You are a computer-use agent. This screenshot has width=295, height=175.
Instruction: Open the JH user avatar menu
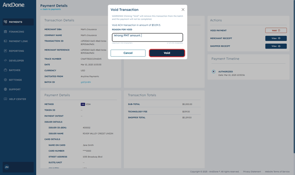click(7, 167)
